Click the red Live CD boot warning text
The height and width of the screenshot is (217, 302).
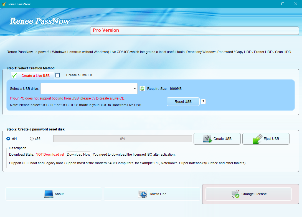pyautogui.click(x=68, y=98)
